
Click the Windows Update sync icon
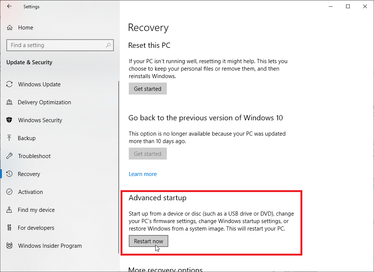(x=10, y=84)
